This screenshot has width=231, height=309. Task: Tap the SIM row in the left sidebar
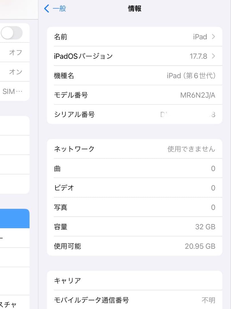pos(15,91)
